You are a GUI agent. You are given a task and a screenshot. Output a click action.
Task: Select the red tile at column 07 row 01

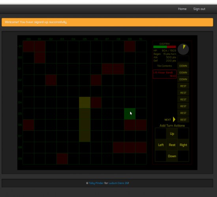tap(107, 69)
